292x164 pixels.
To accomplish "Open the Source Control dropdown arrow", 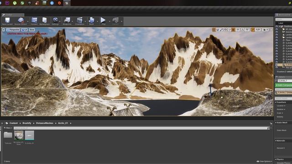I will click(28, 21).
